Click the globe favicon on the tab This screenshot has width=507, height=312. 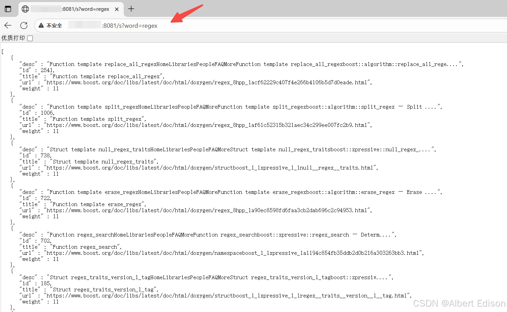click(x=25, y=9)
